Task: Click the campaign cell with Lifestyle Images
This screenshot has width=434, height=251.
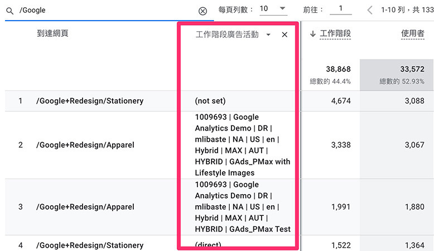Action: coord(243,145)
